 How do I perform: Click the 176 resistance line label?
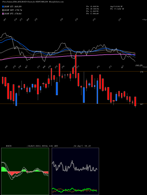(141, 72)
